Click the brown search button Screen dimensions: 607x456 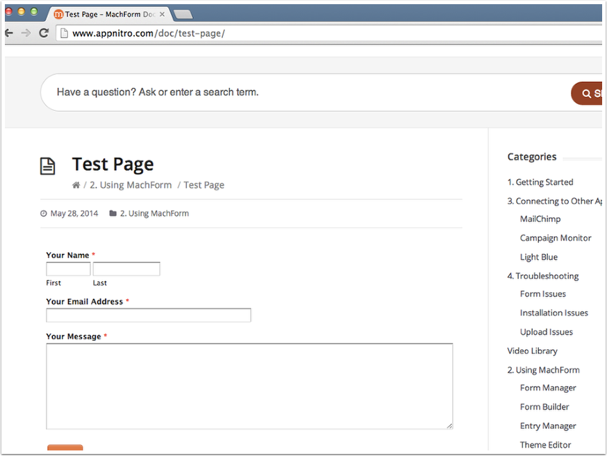click(587, 93)
